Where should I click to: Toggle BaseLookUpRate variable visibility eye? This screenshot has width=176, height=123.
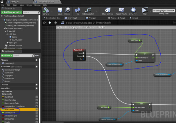pos(37,103)
